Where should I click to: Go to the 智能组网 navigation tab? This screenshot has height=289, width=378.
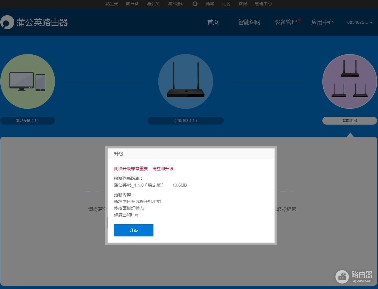tap(249, 22)
